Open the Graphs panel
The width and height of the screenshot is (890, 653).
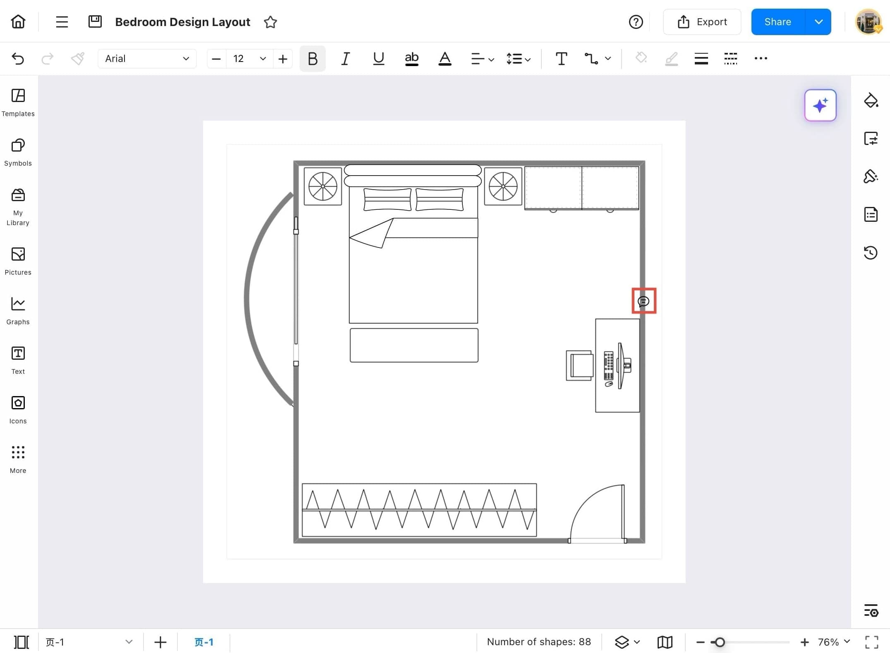(18, 310)
